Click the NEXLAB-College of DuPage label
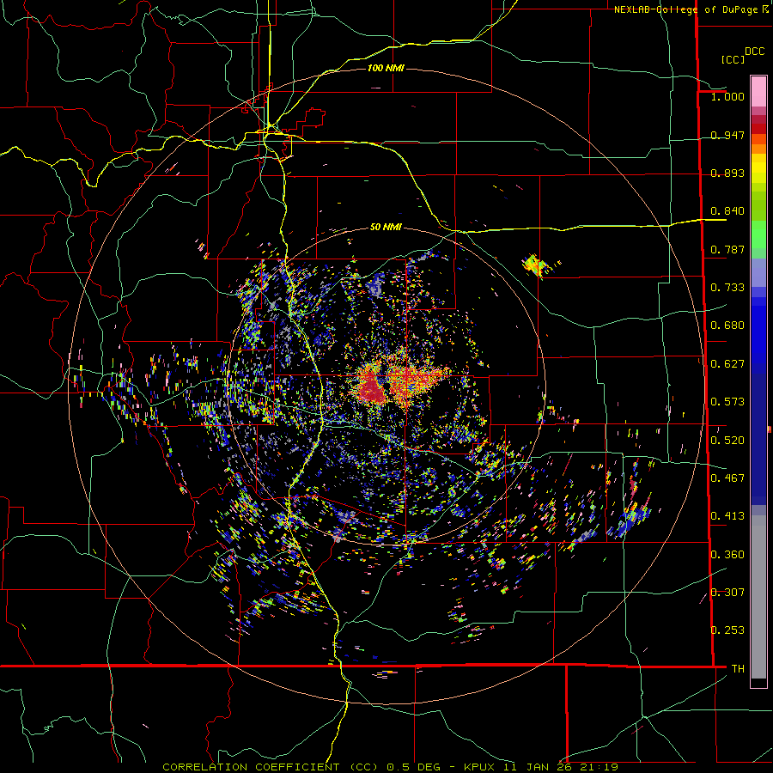This screenshot has height=773, width=773. (x=691, y=9)
